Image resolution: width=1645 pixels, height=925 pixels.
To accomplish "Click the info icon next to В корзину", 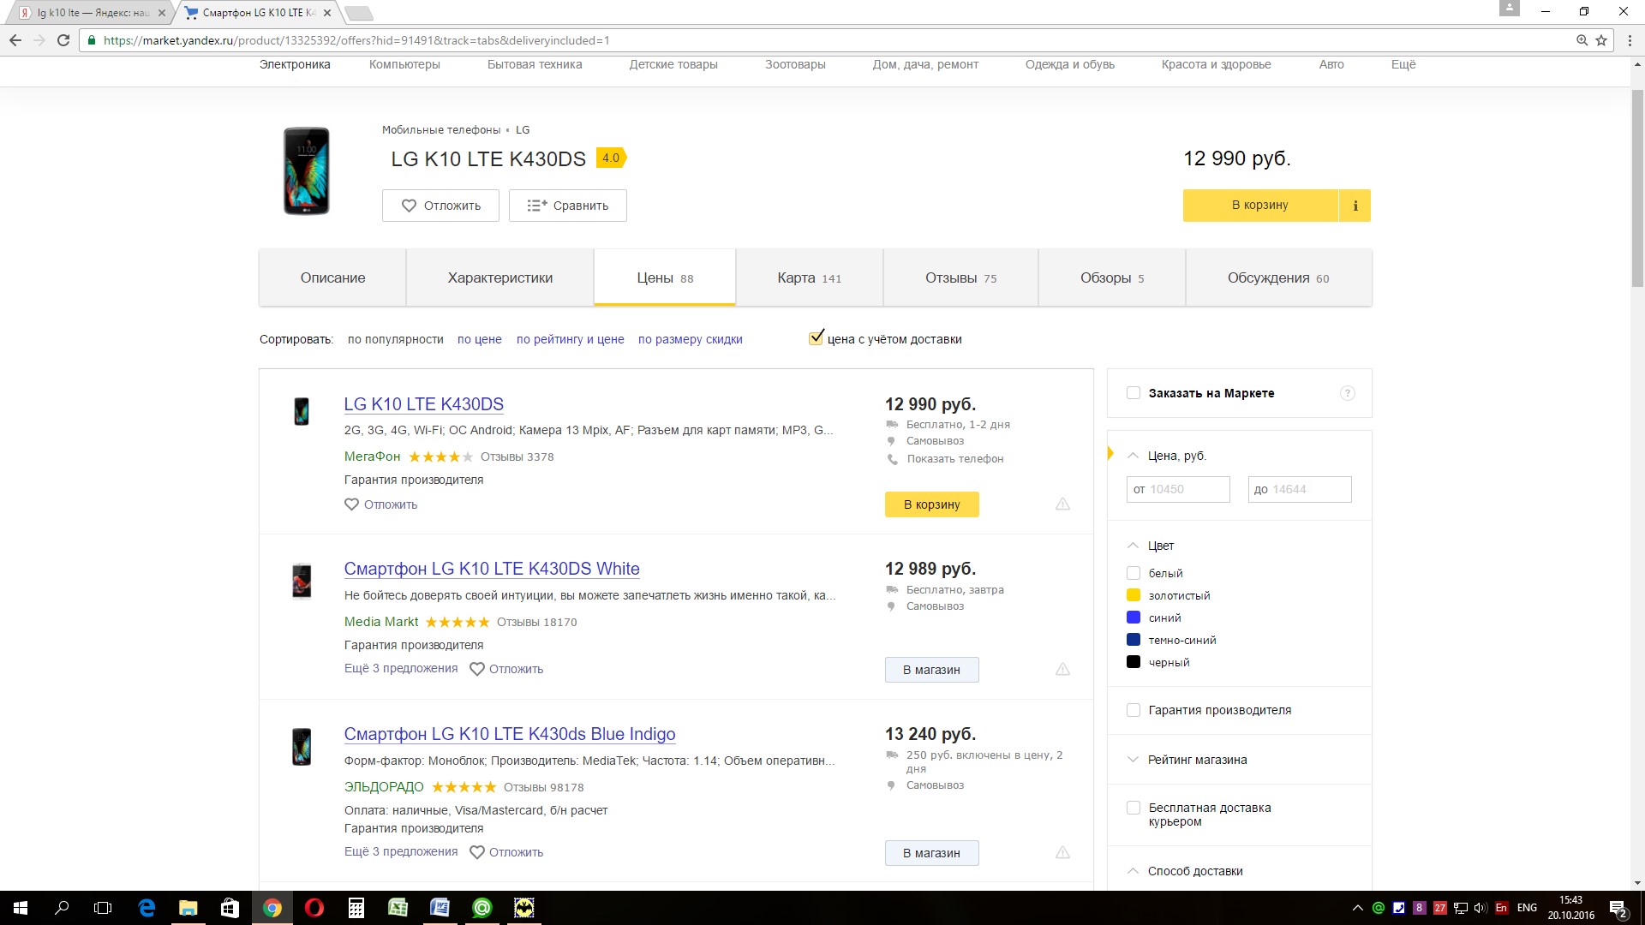I will point(1355,206).
